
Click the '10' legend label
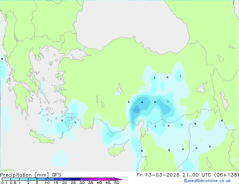(x=47, y=182)
